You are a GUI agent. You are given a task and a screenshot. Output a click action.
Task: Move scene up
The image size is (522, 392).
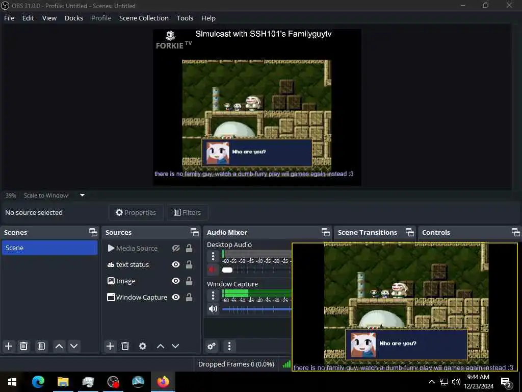[59, 346]
